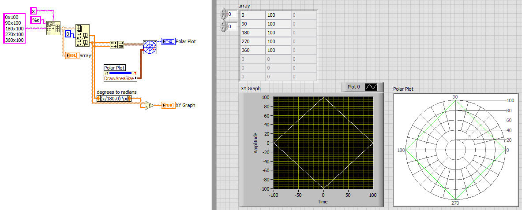Click the array cell containing 180
Screen dimensions: 522x210
(x=252, y=33)
